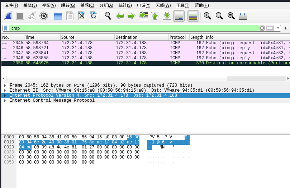Open the 捕获(C) menu
Viewport: 290px width, 188px height.
tap(87, 5)
